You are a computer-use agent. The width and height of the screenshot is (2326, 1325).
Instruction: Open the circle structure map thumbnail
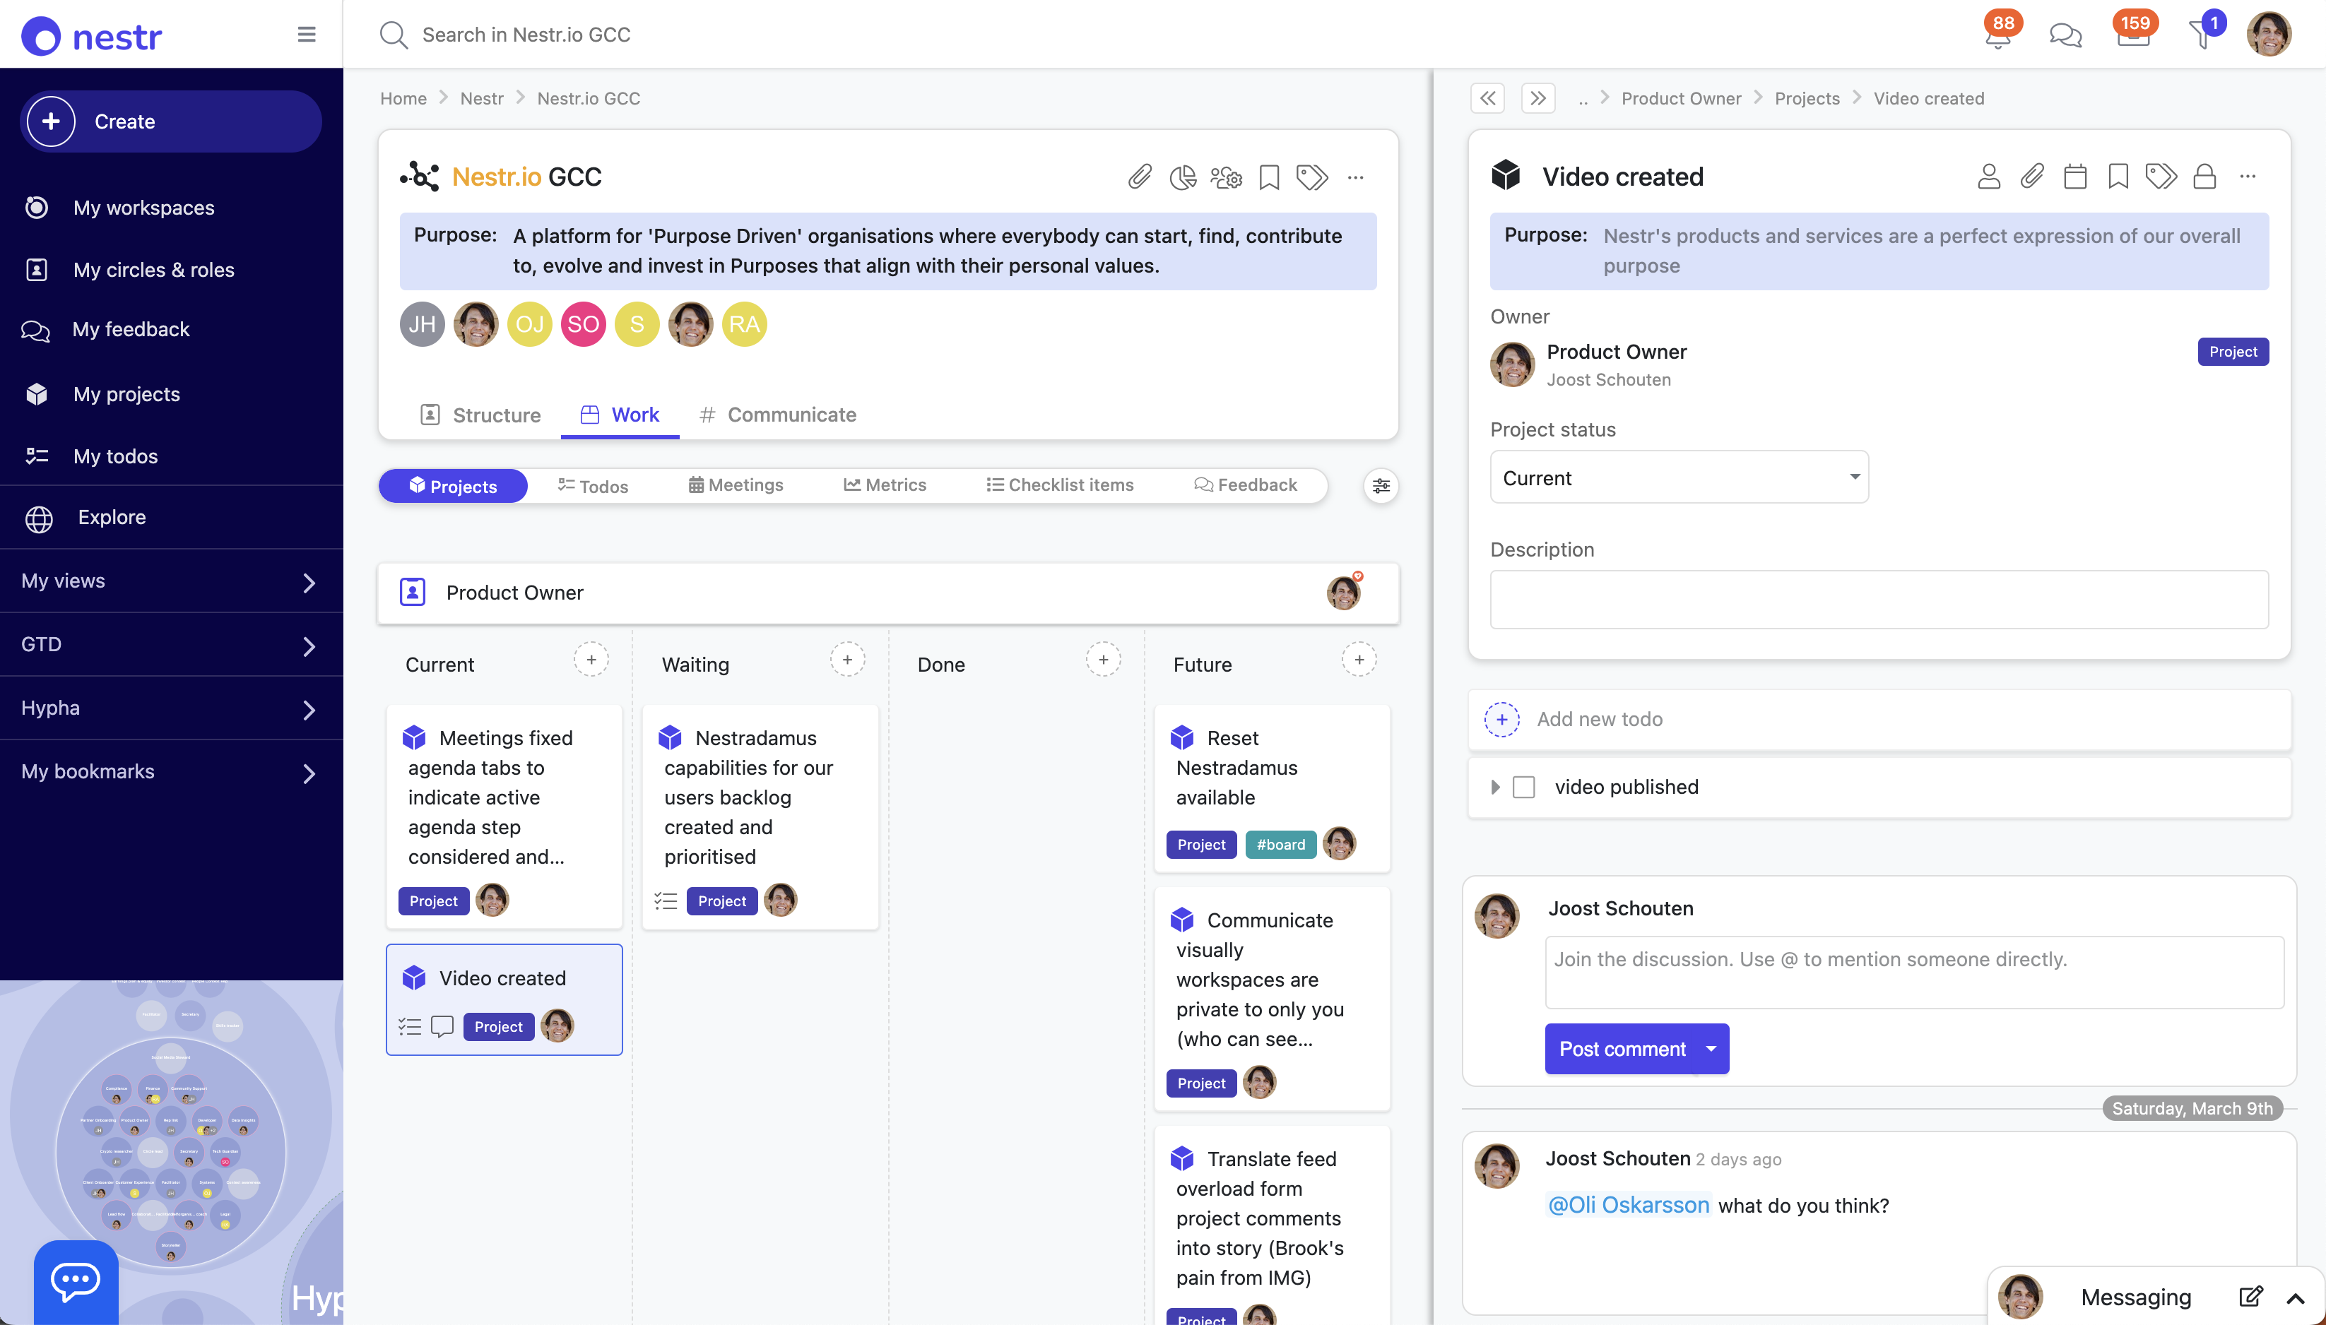coord(171,1152)
